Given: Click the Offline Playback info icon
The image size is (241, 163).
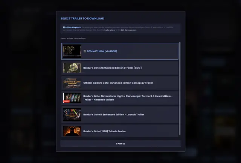Looking at the screenshot, I should (64, 27).
